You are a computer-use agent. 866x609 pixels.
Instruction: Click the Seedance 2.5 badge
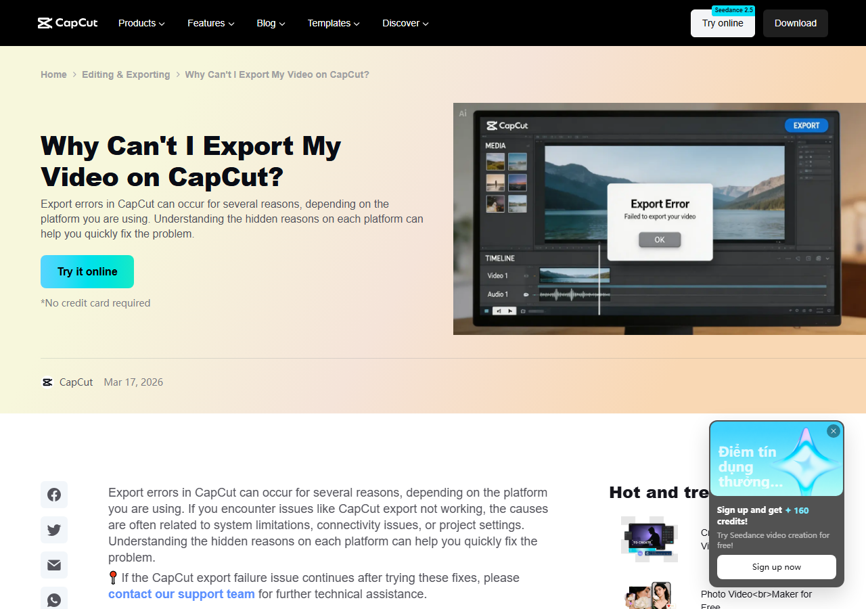coord(733,10)
